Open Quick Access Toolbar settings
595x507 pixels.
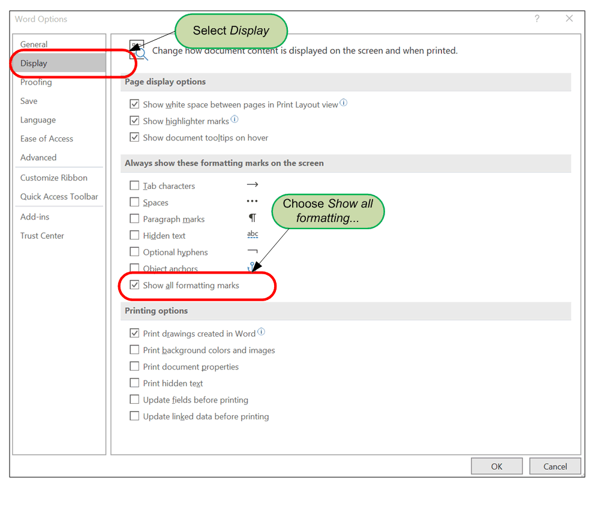59,197
